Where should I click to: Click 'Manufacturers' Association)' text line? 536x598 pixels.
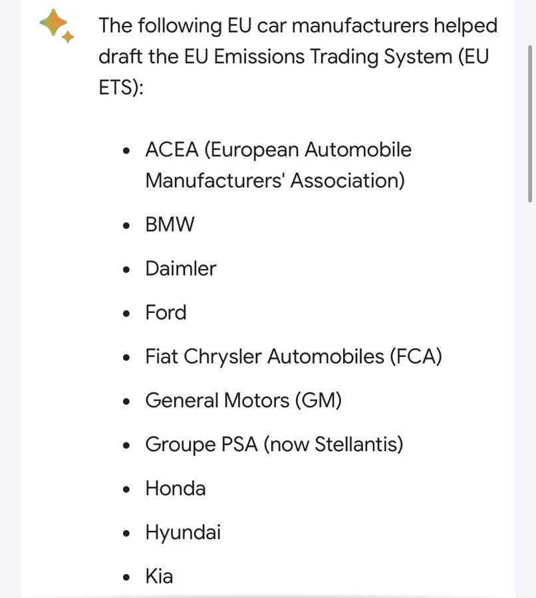coord(275,180)
